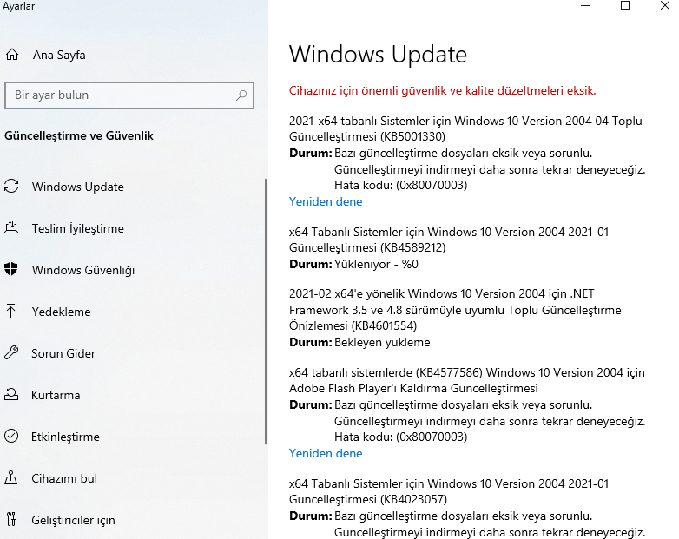Image resolution: width=679 pixels, height=539 pixels.
Task: Open Sorun Gider troubleshooting page
Action: 63,353
